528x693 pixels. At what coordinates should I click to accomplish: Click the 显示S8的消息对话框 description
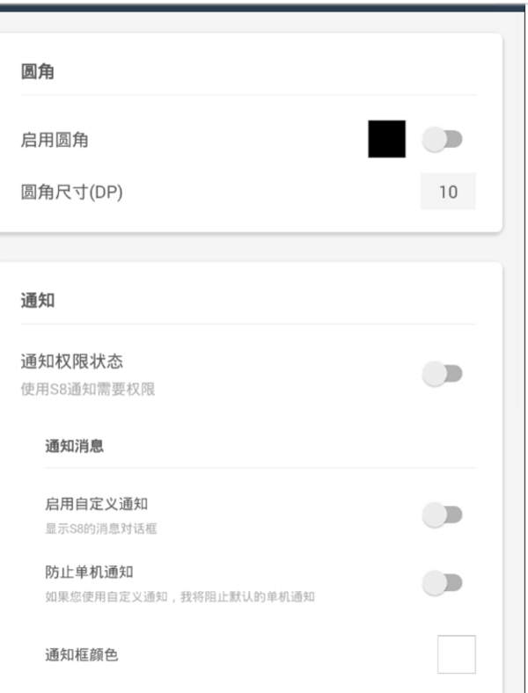pyautogui.click(x=101, y=529)
